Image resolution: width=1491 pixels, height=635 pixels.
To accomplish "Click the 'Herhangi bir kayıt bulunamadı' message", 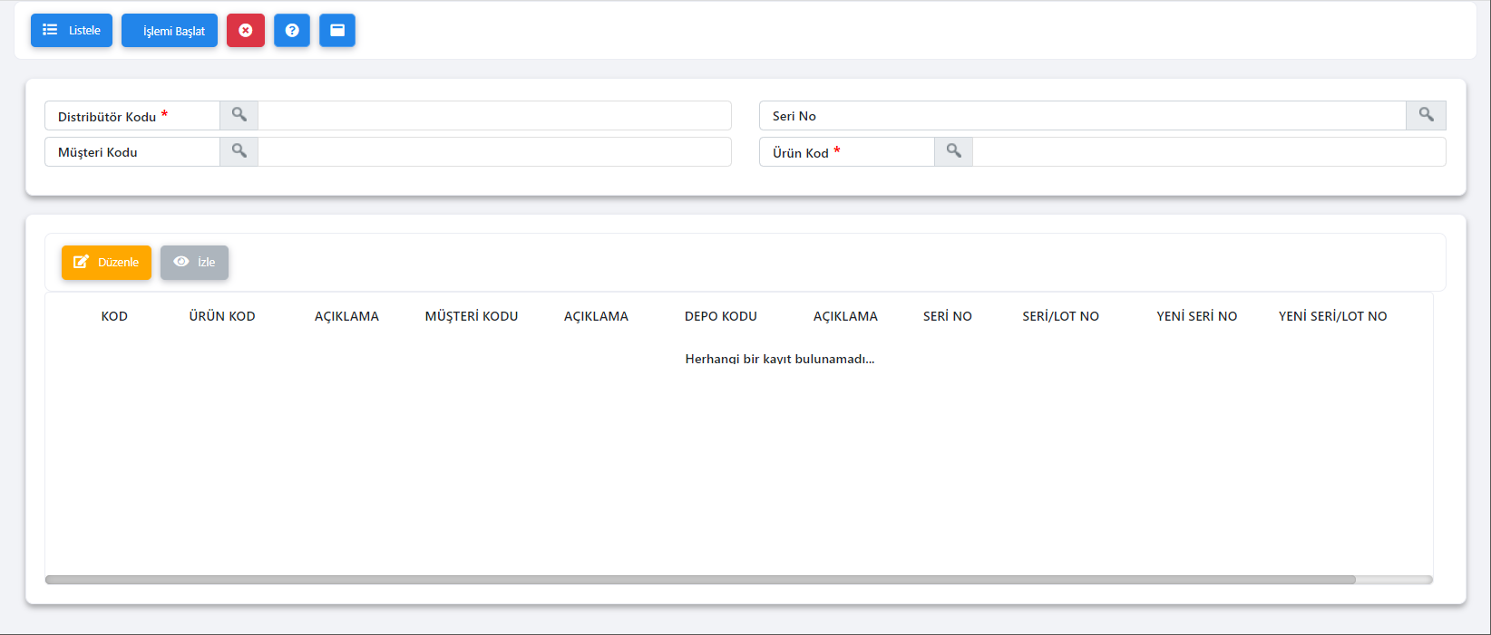I will 780,359.
